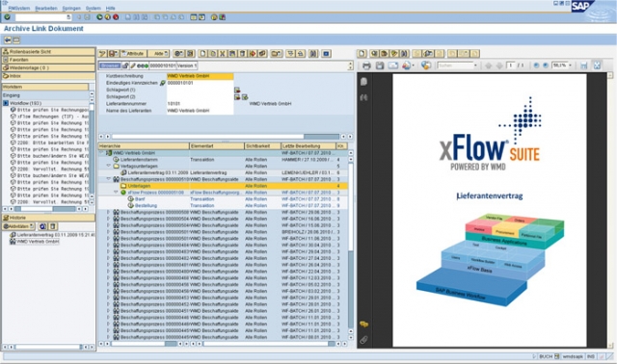This screenshot has width=617, height=364.
Task: Click the Hierarchie column header
Action: coord(144,145)
